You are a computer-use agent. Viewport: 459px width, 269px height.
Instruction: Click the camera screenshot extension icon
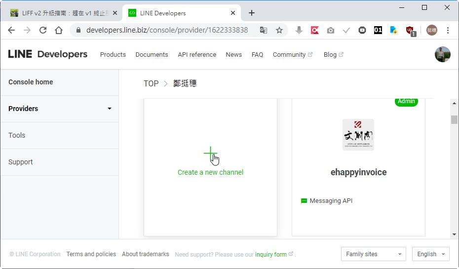(331, 30)
